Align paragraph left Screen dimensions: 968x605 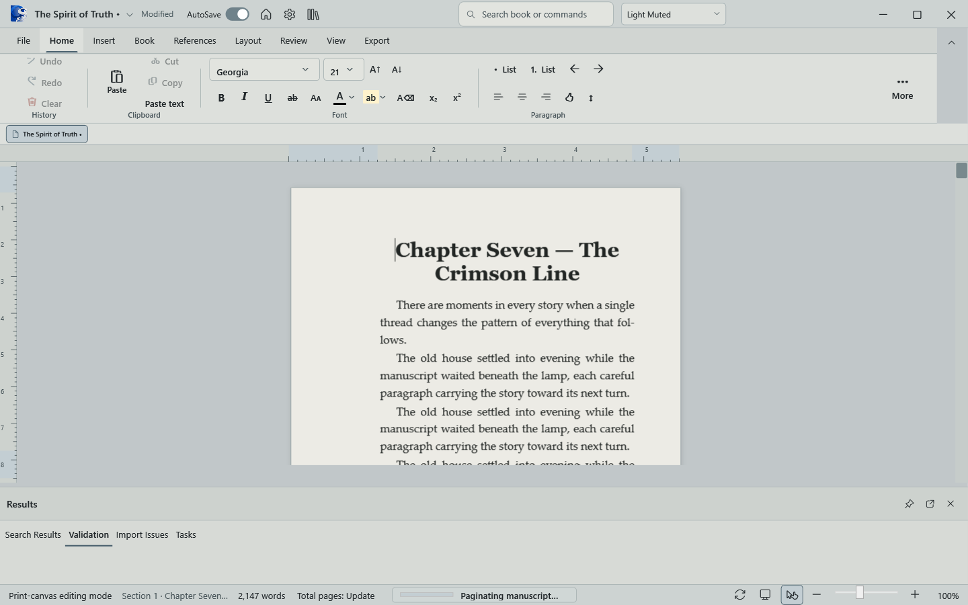pyautogui.click(x=498, y=97)
